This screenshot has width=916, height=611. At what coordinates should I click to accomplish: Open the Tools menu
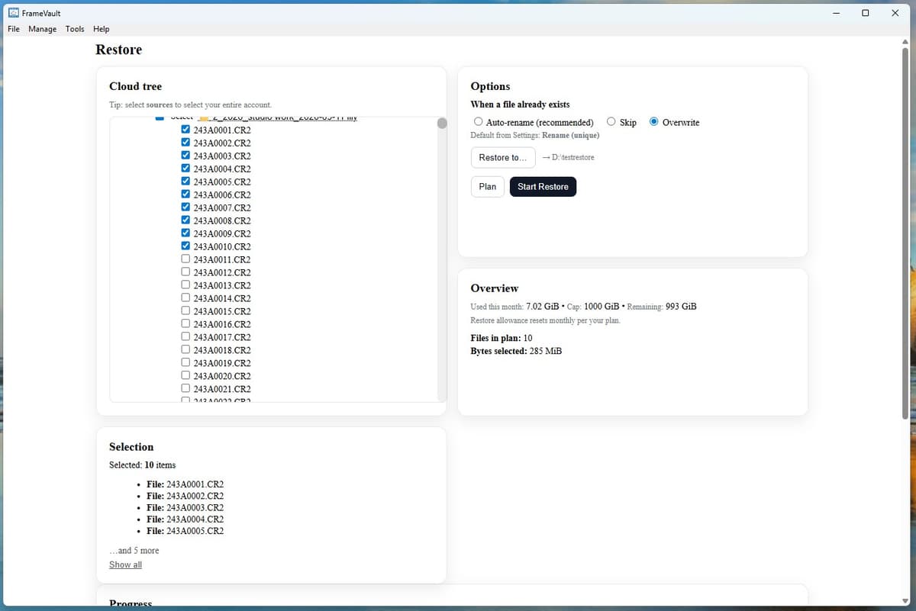(74, 29)
